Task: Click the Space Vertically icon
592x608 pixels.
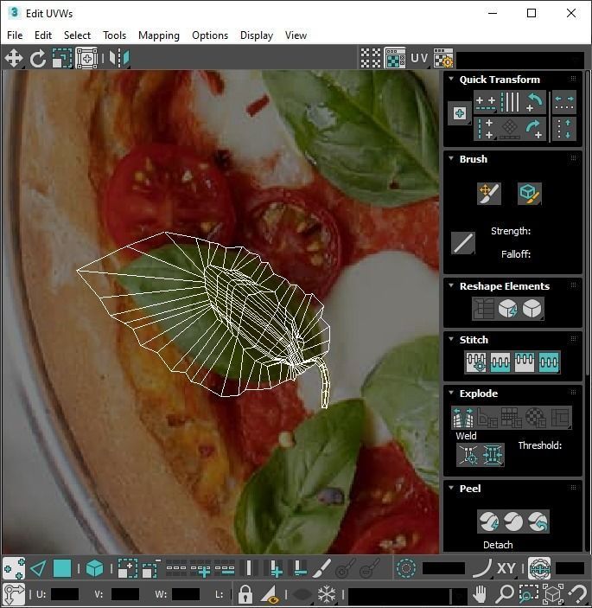Action: tap(564, 129)
